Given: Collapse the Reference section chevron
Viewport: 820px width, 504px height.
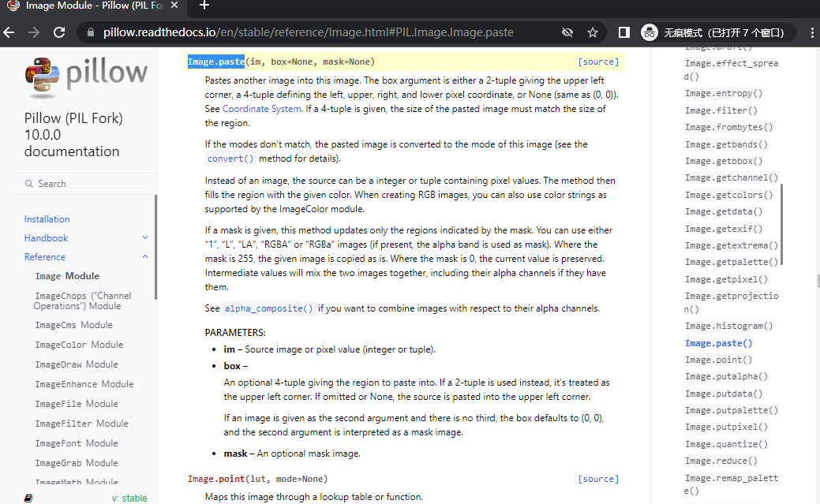Looking at the screenshot, I should pyautogui.click(x=145, y=256).
